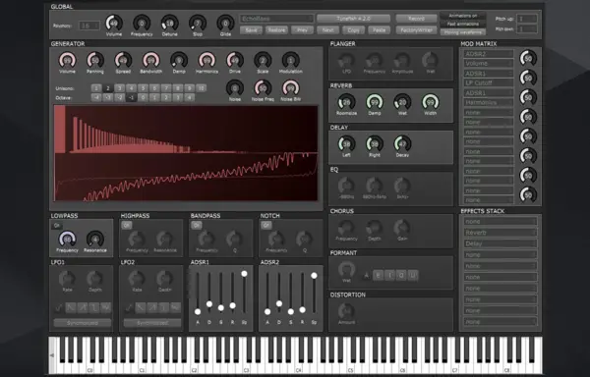Screen dimensions: 590x377
Task: Set Unisono to 4 voices
Action: 131,88
